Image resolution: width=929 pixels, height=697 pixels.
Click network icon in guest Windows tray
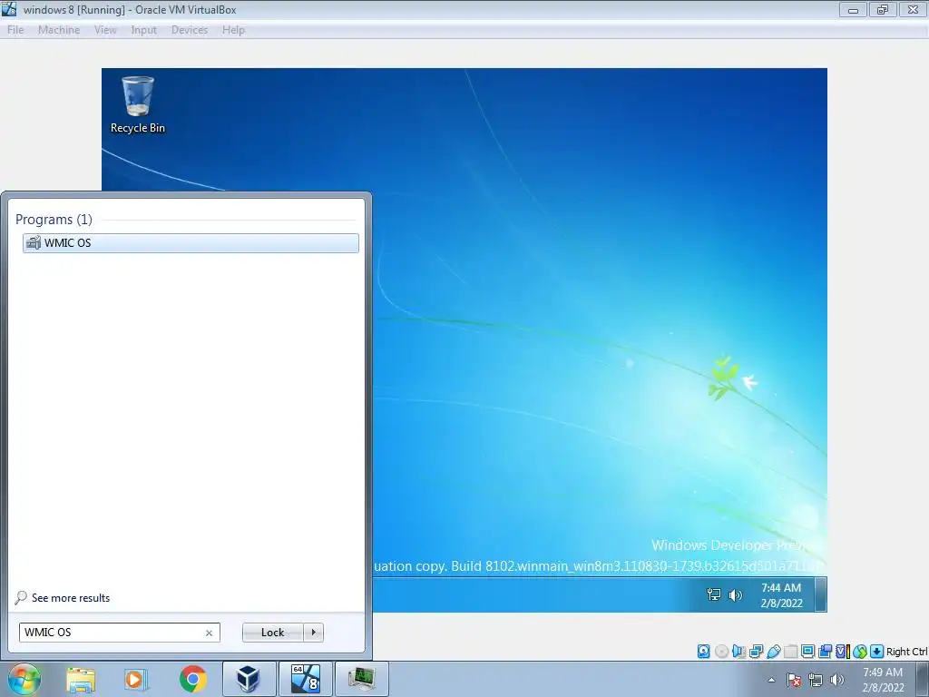point(714,594)
